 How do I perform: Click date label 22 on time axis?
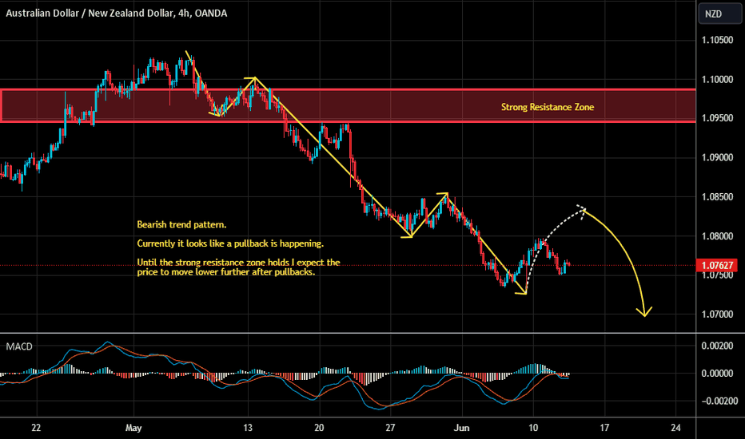(36, 428)
